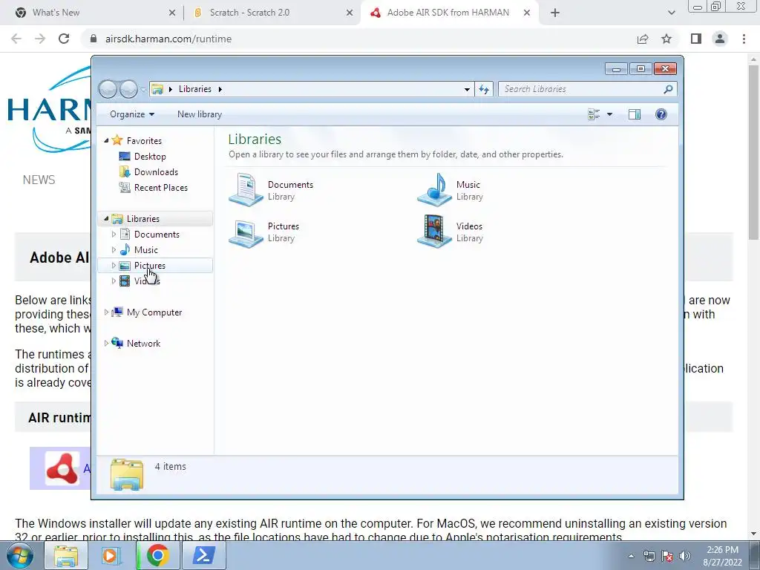Open the Organize menu
Image resolution: width=760 pixels, height=570 pixels.
point(132,114)
